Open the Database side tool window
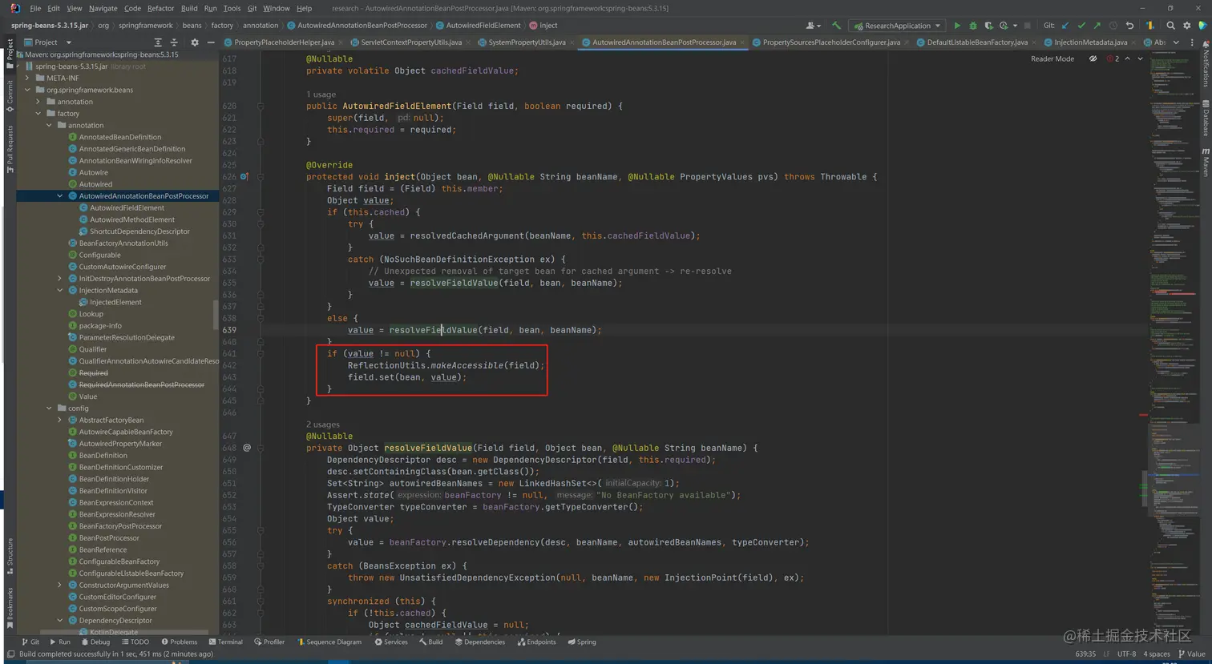Screen dimensions: 1212x664 click(1206, 119)
